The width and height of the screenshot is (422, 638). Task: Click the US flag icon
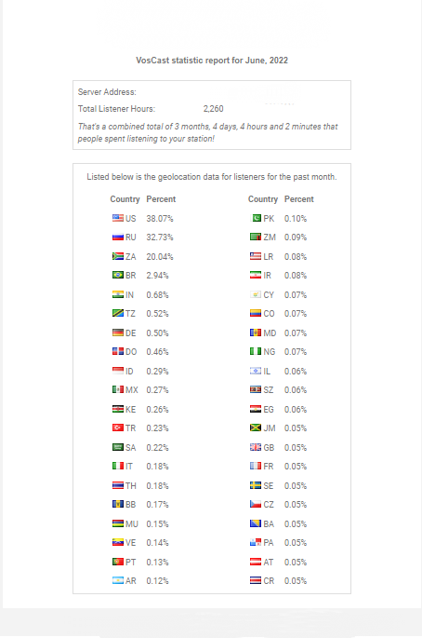[118, 218]
